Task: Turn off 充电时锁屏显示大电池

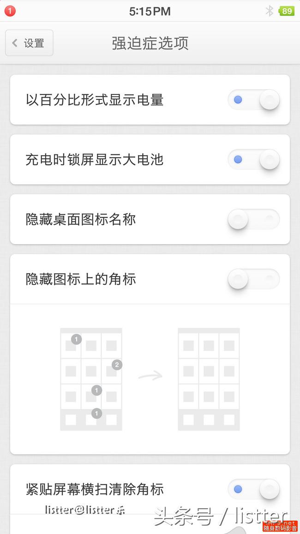Action: [254, 160]
